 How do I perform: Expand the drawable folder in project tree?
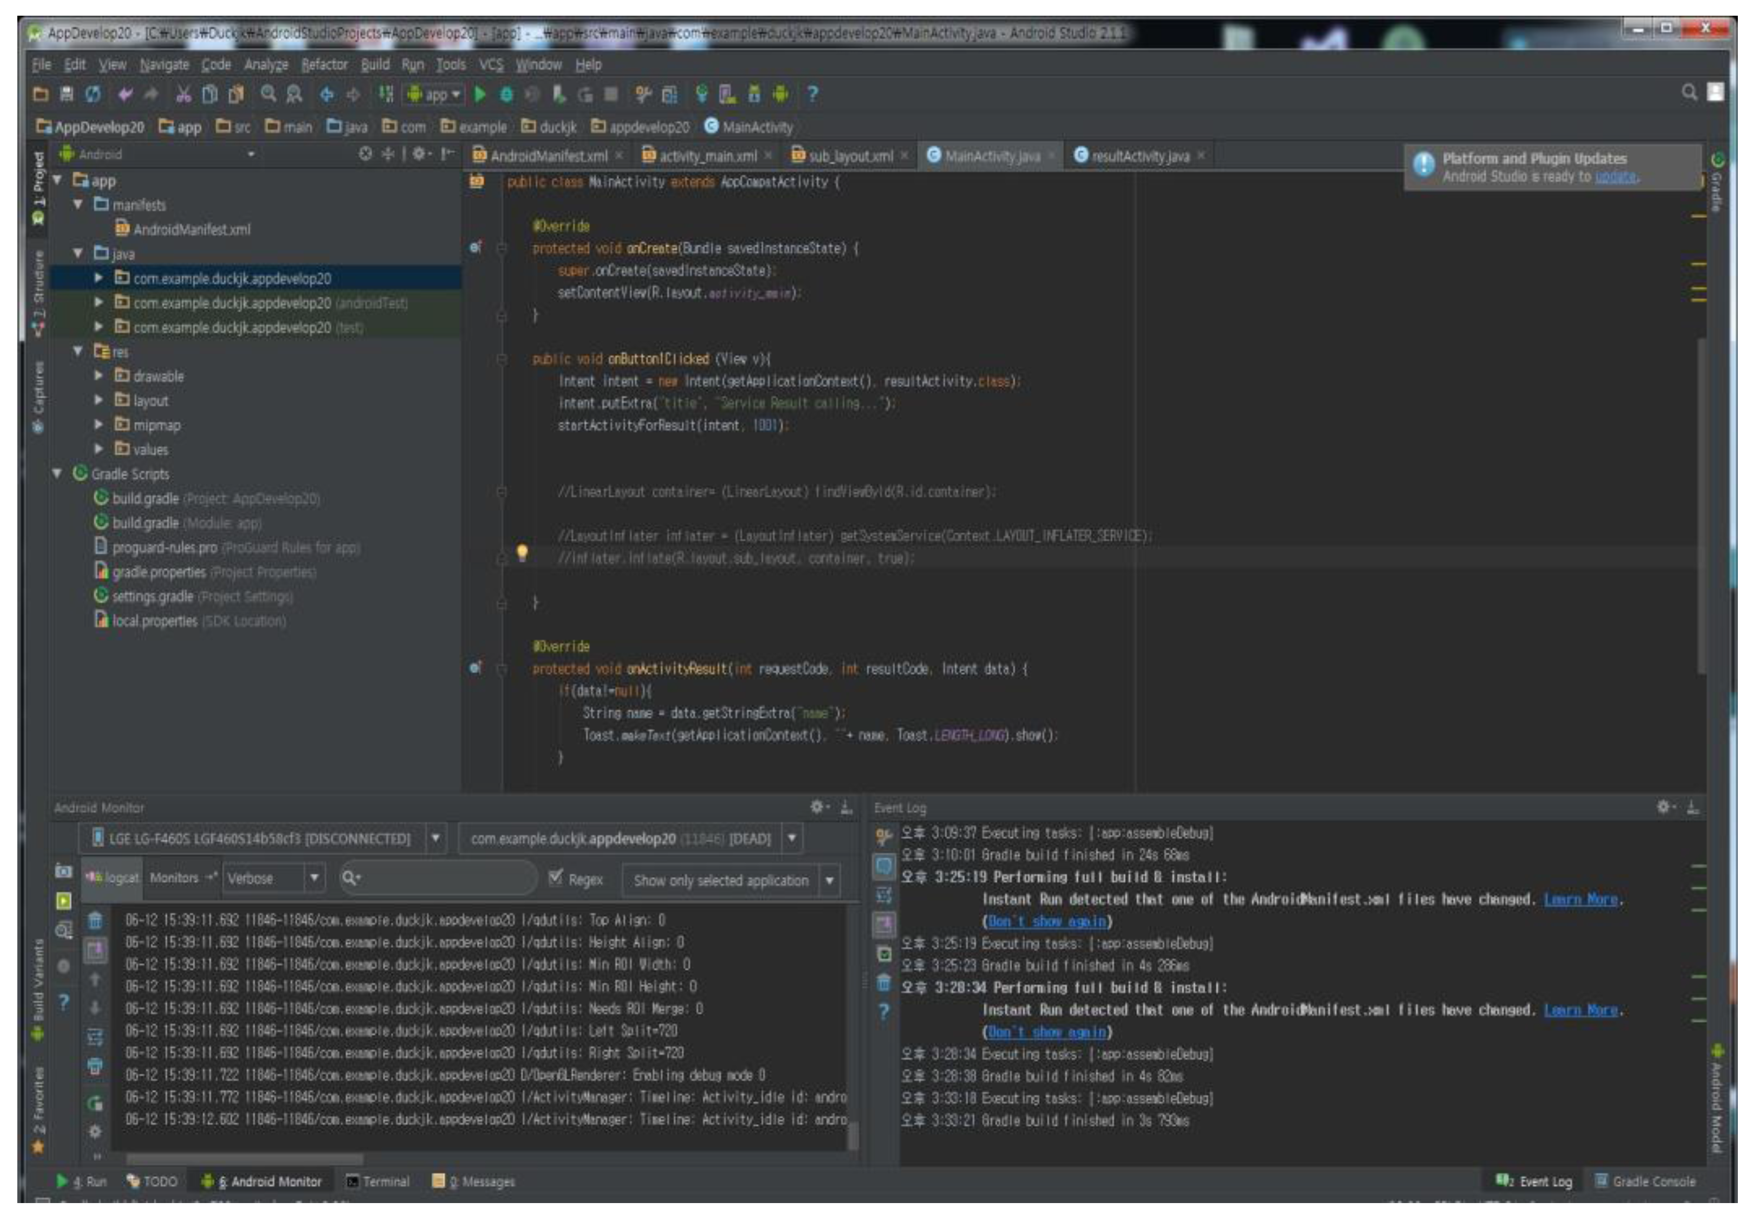click(x=98, y=375)
